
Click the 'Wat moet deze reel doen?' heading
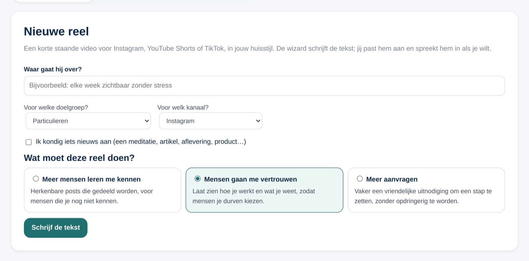pyautogui.click(x=79, y=158)
